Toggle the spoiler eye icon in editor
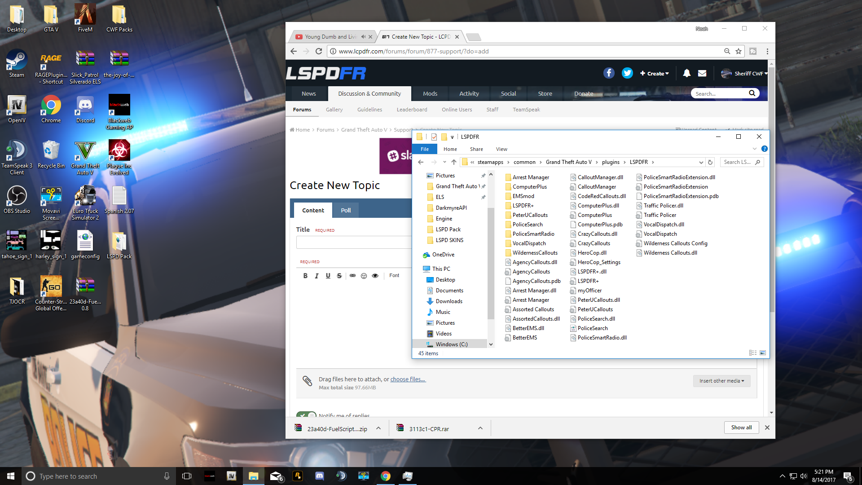Screen dimensions: 862x485 click(375, 276)
